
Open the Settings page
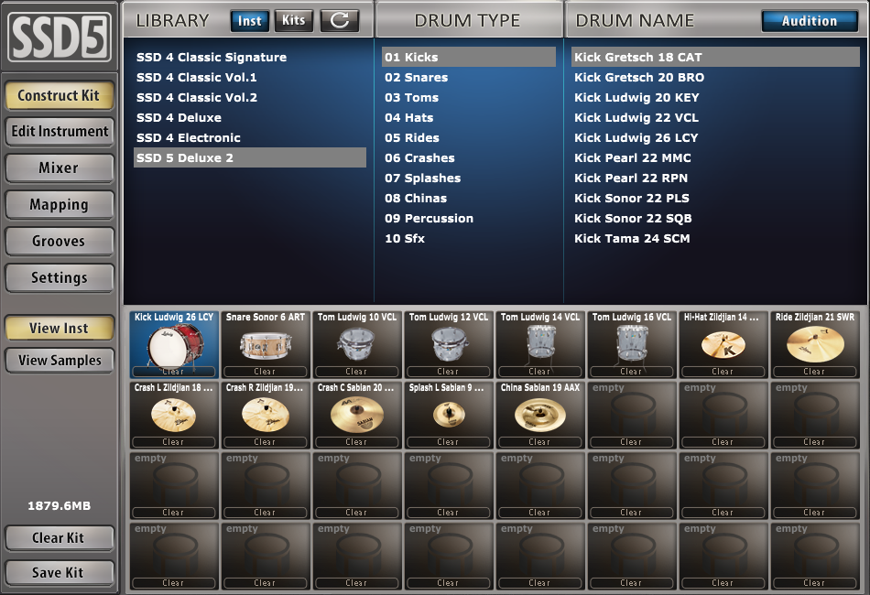(59, 277)
